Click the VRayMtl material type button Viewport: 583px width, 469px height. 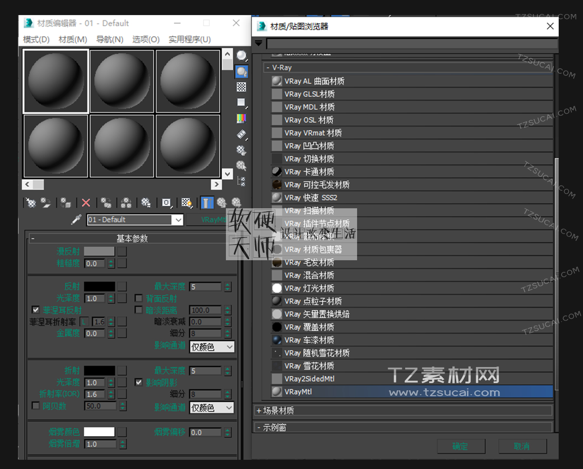[212, 219]
